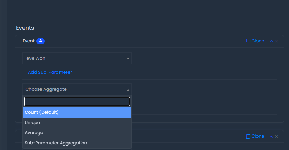Viewport: 289px width, 150px height.
Task: Click the blue A event badge
Action: tap(40, 41)
